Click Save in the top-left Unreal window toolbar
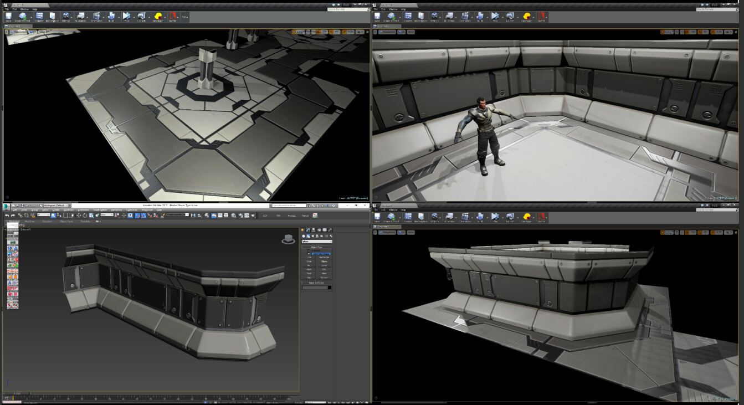The height and width of the screenshot is (405, 744). [9, 17]
